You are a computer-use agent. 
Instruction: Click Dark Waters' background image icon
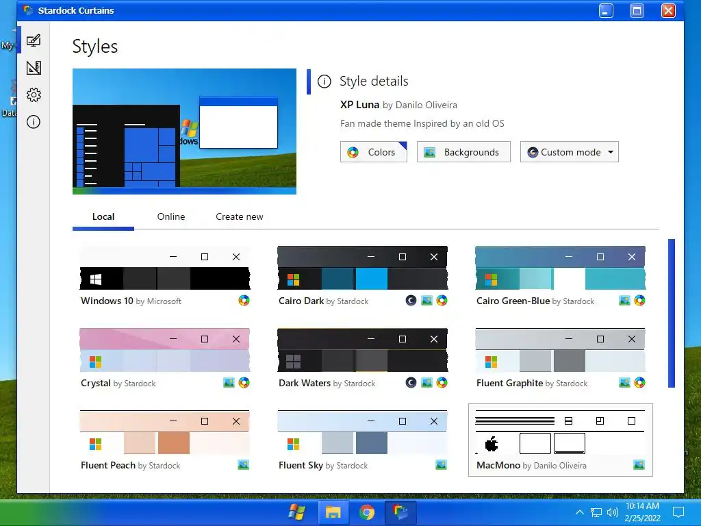coord(427,383)
